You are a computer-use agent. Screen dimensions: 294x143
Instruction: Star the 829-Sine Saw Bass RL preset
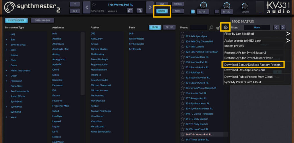[183, 57]
